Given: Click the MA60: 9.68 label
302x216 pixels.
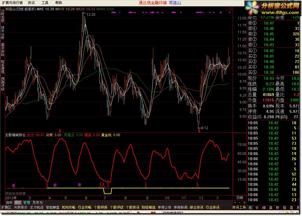Looking at the screenshot, I should [105, 9].
